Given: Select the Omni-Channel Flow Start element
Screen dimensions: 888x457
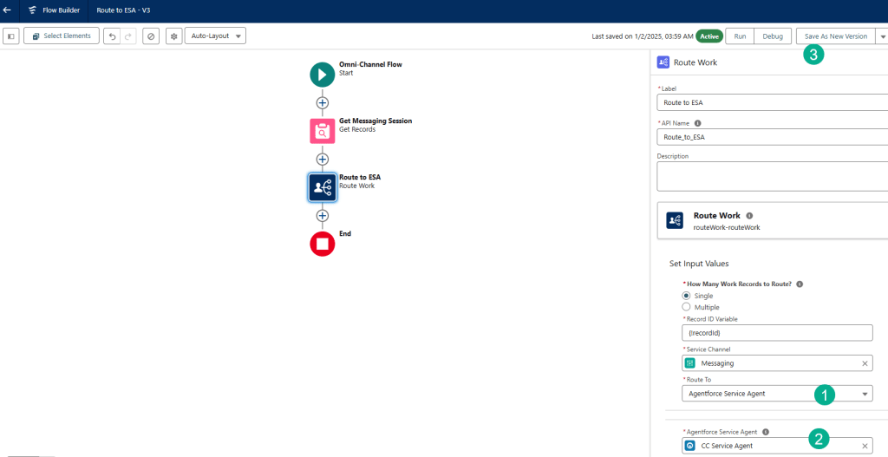Looking at the screenshot, I should click(x=322, y=75).
